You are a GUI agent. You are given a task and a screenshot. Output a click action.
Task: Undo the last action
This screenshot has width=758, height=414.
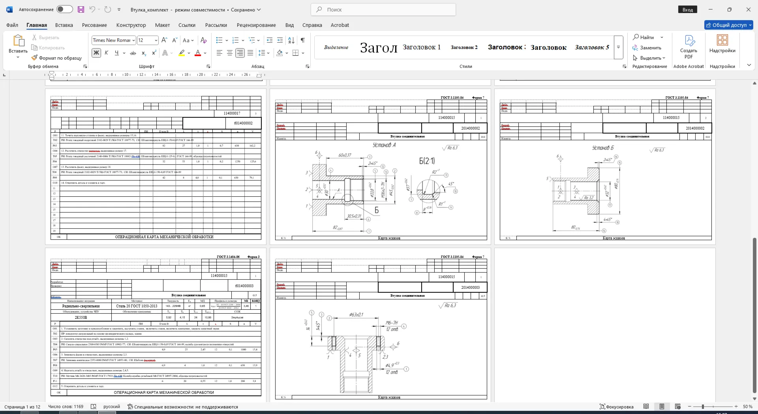click(92, 9)
